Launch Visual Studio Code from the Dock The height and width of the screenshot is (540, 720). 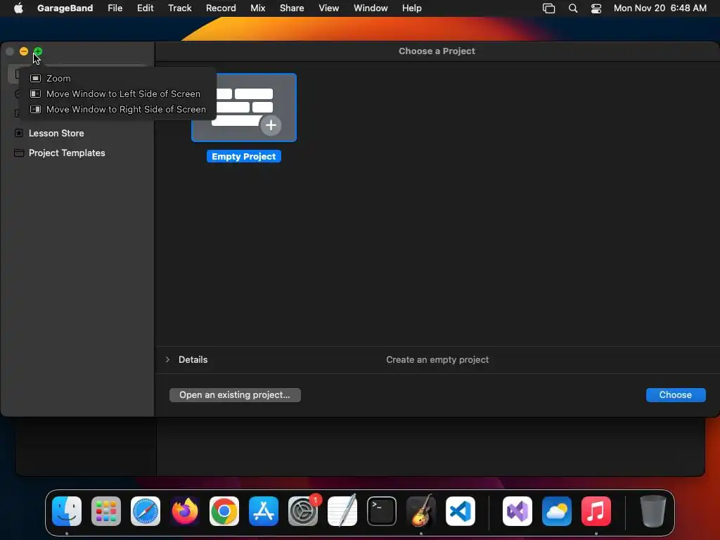pos(460,511)
